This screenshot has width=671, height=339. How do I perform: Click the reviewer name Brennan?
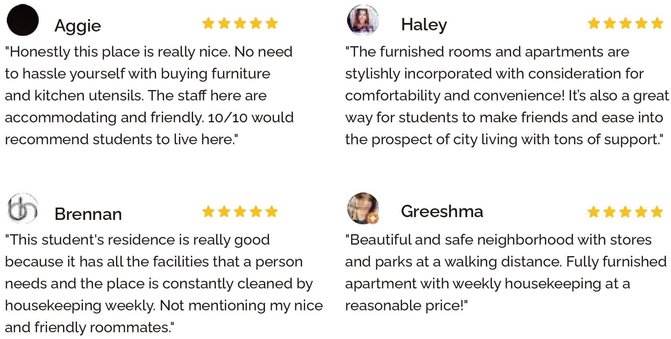pyautogui.click(x=88, y=214)
